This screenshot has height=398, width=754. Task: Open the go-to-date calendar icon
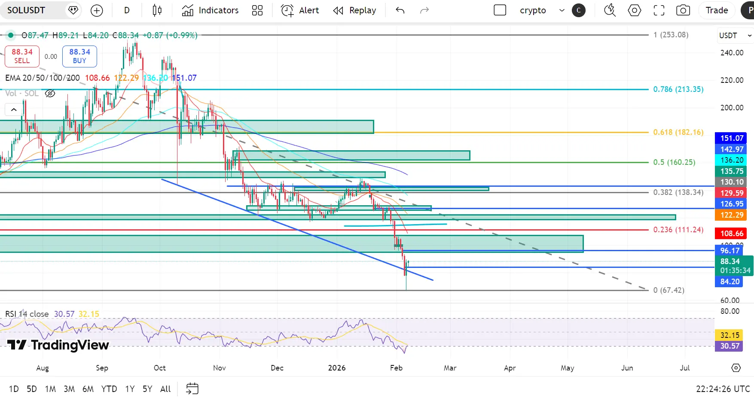click(x=192, y=389)
